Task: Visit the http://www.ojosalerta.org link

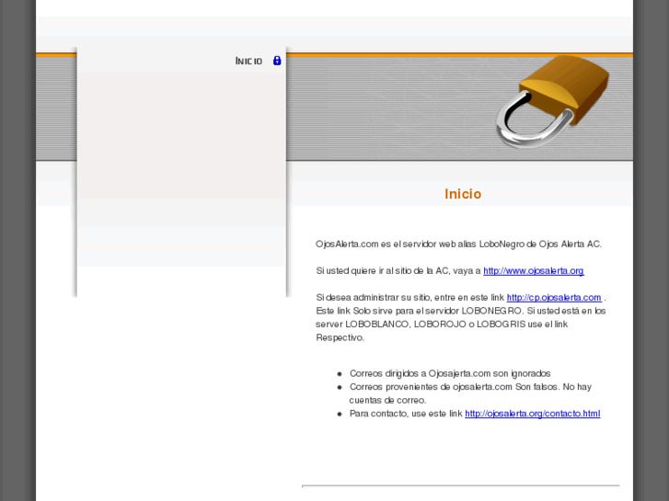Action: tap(534, 271)
